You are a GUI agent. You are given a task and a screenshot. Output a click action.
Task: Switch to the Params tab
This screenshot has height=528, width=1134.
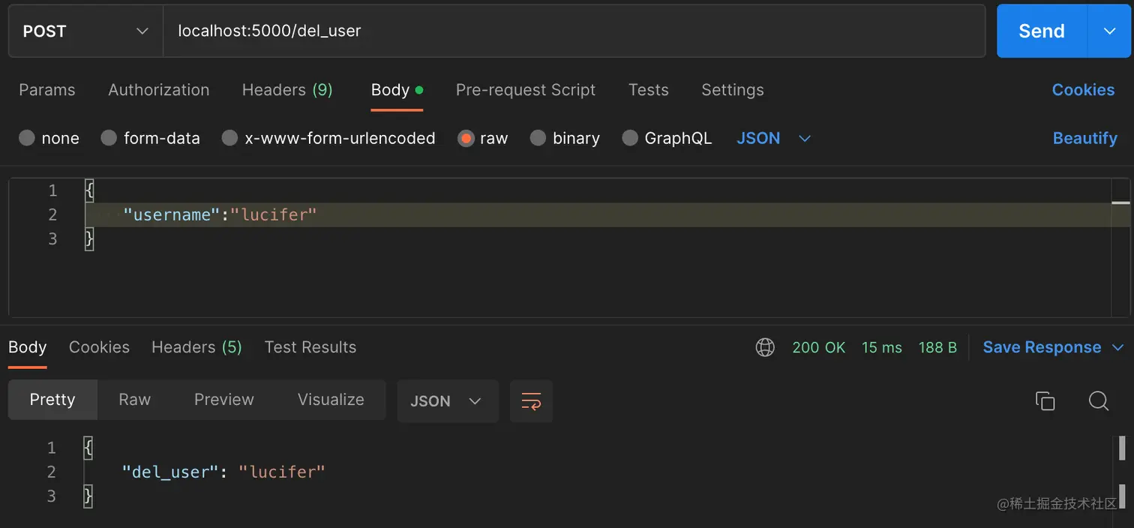pyautogui.click(x=46, y=90)
